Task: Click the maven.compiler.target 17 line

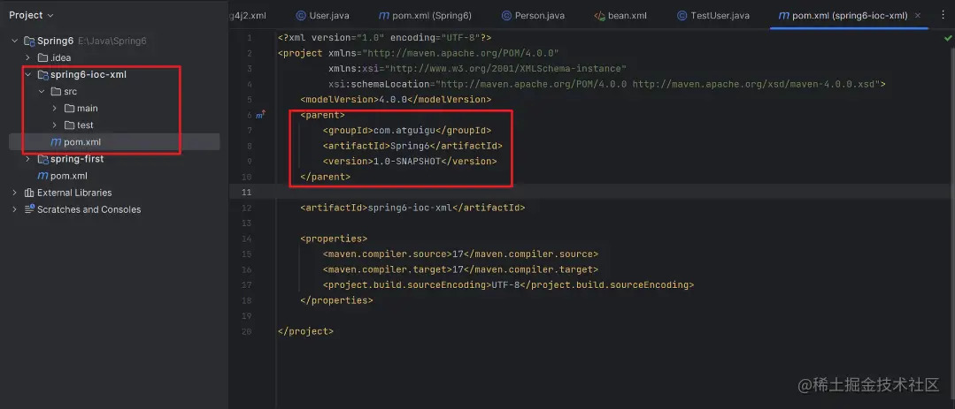Action: pyautogui.click(x=460, y=269)
